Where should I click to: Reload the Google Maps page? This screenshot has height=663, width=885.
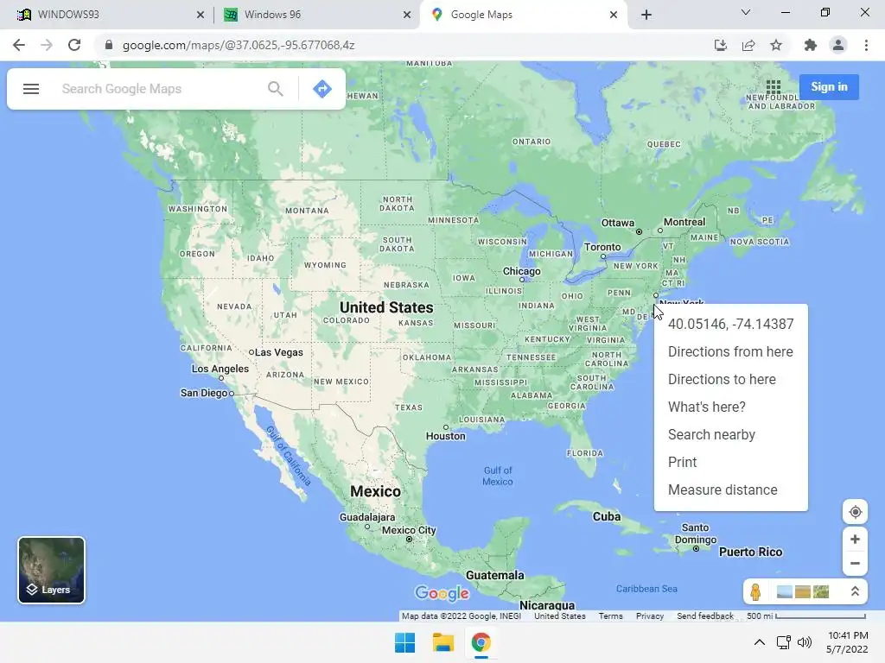[x=74, y=45]
